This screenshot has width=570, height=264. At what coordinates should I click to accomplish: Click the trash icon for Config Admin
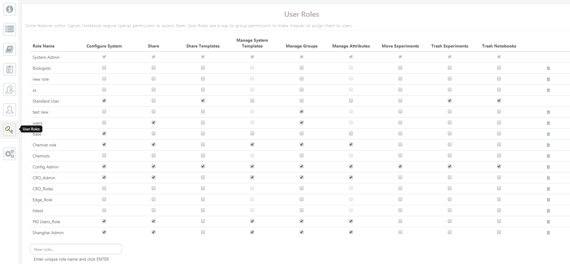548,167
